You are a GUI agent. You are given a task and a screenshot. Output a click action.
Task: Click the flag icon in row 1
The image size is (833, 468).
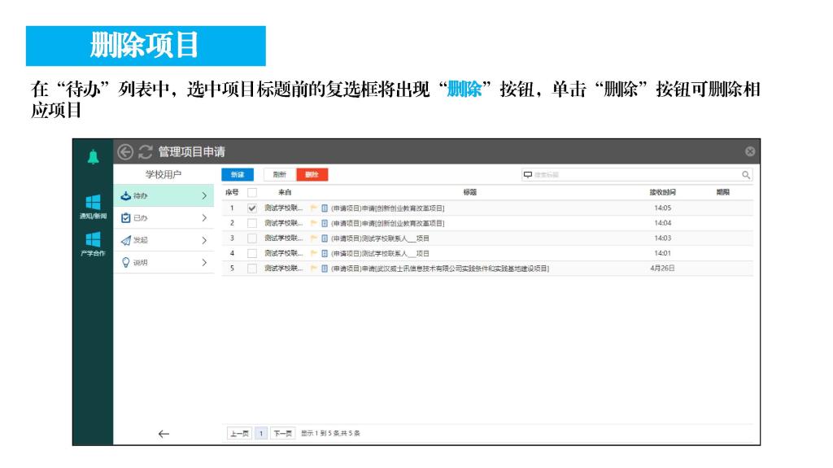314,208
